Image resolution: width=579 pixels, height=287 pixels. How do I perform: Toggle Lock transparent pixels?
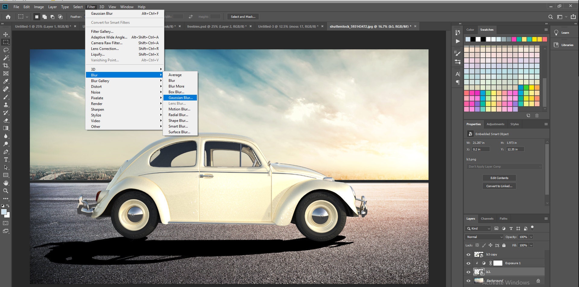(477, 245)
